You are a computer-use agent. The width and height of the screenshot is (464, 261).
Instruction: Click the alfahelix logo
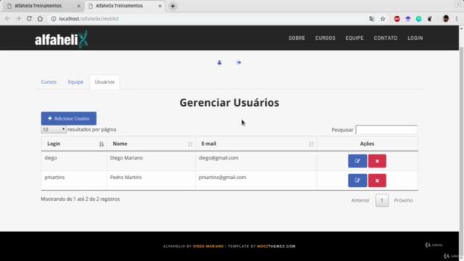(x=62, y=39)
